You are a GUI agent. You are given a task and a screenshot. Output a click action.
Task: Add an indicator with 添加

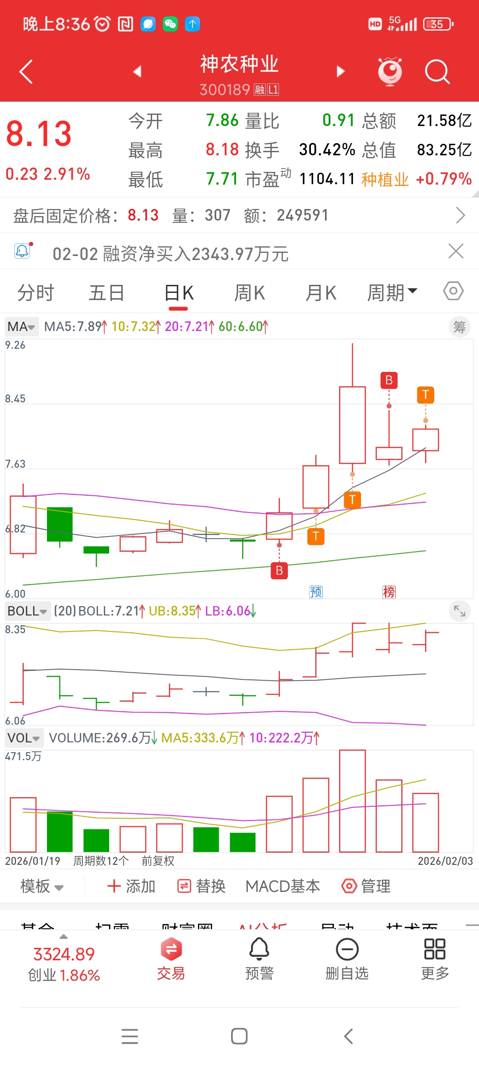131,886
